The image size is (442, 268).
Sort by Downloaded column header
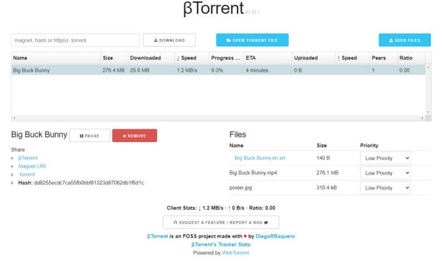(x=152, y=58)
